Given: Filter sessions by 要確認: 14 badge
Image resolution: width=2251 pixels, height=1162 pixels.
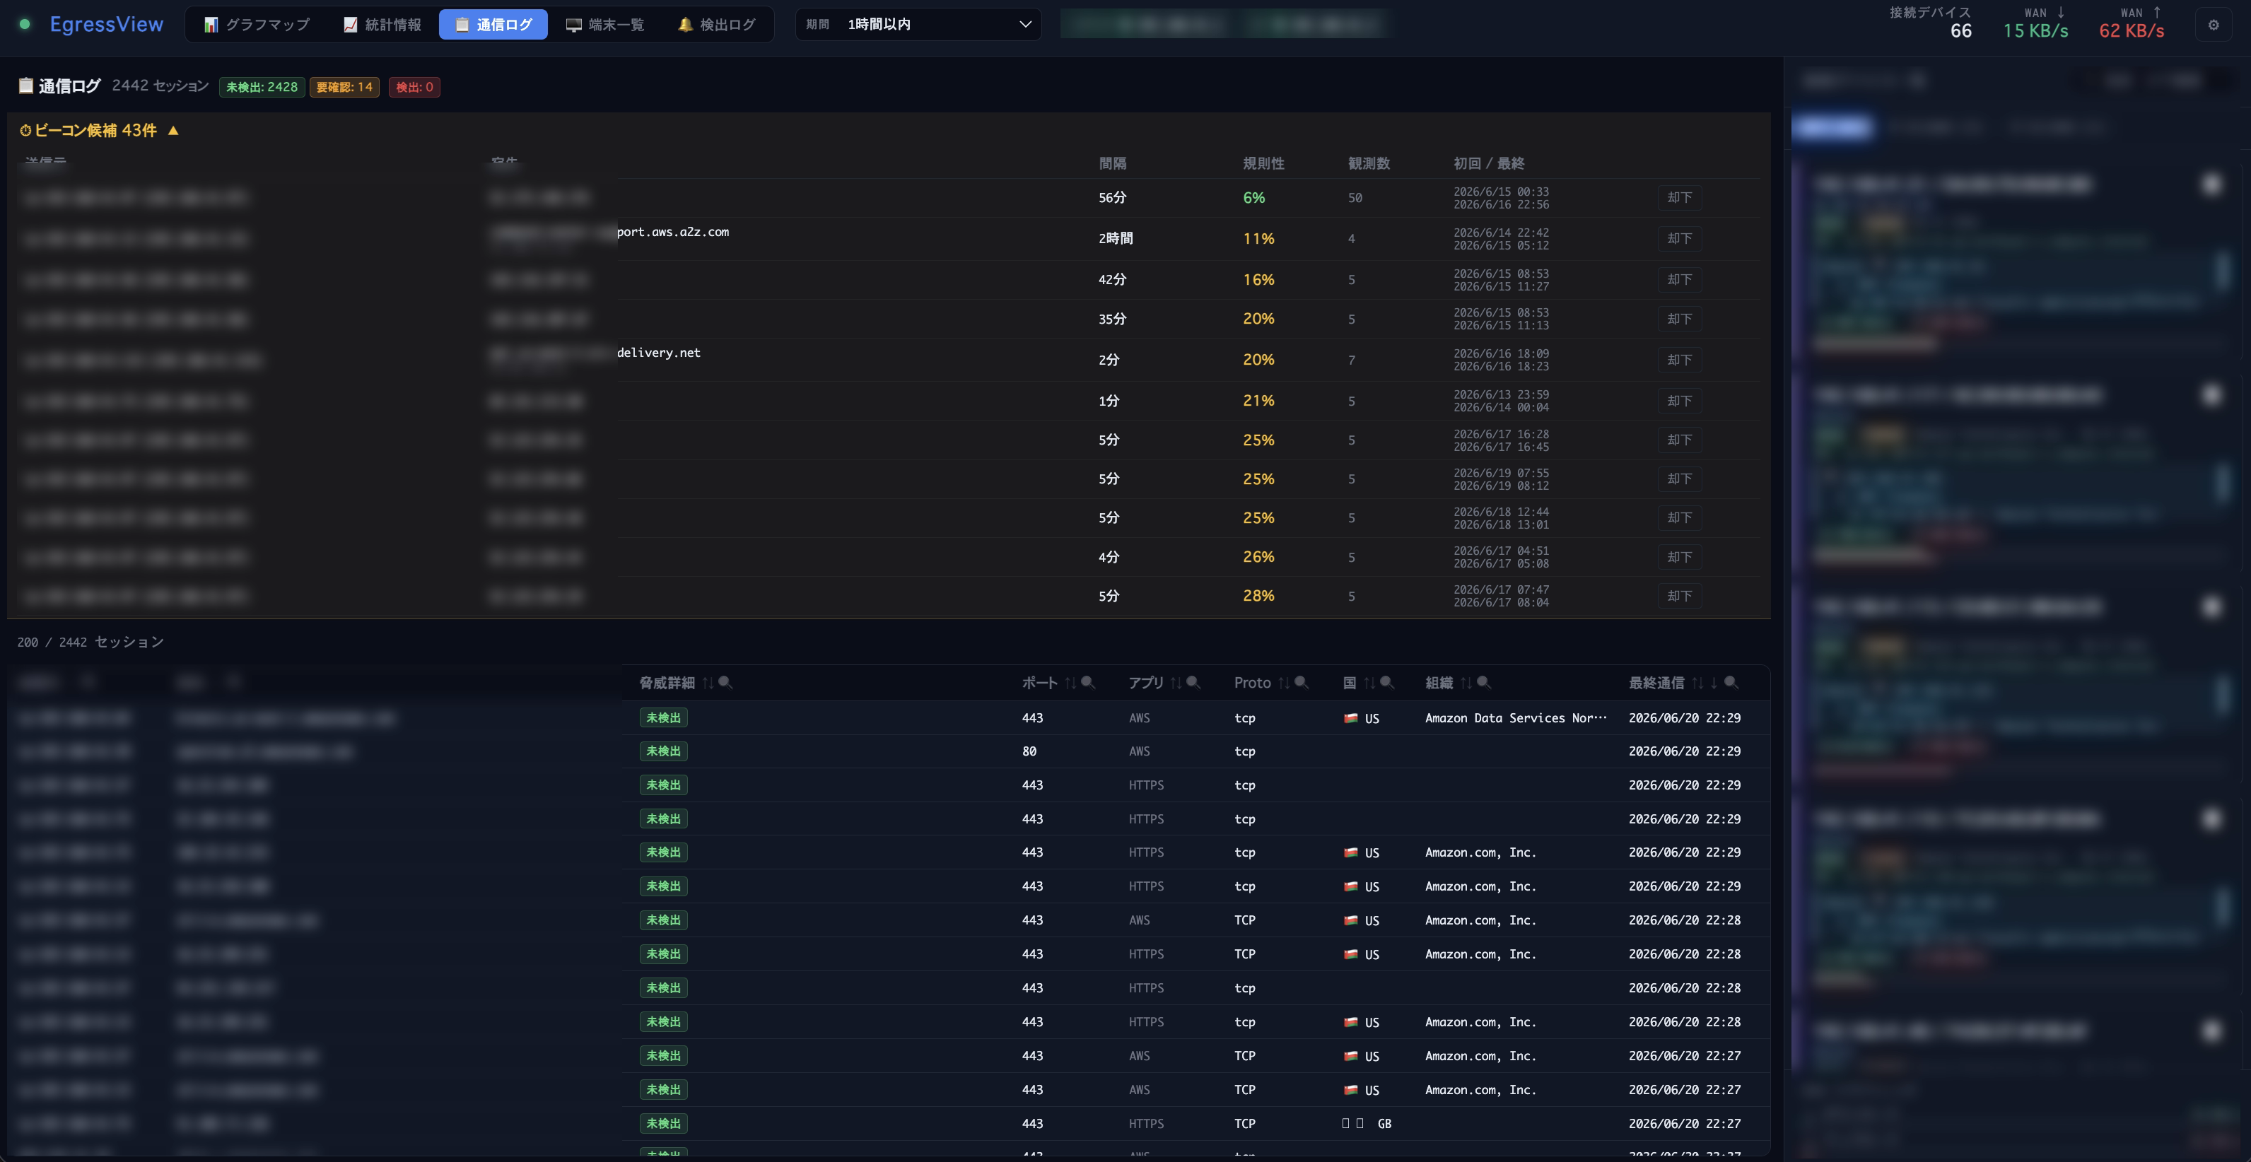Looking at the screenshot, I should click(344, 86).
